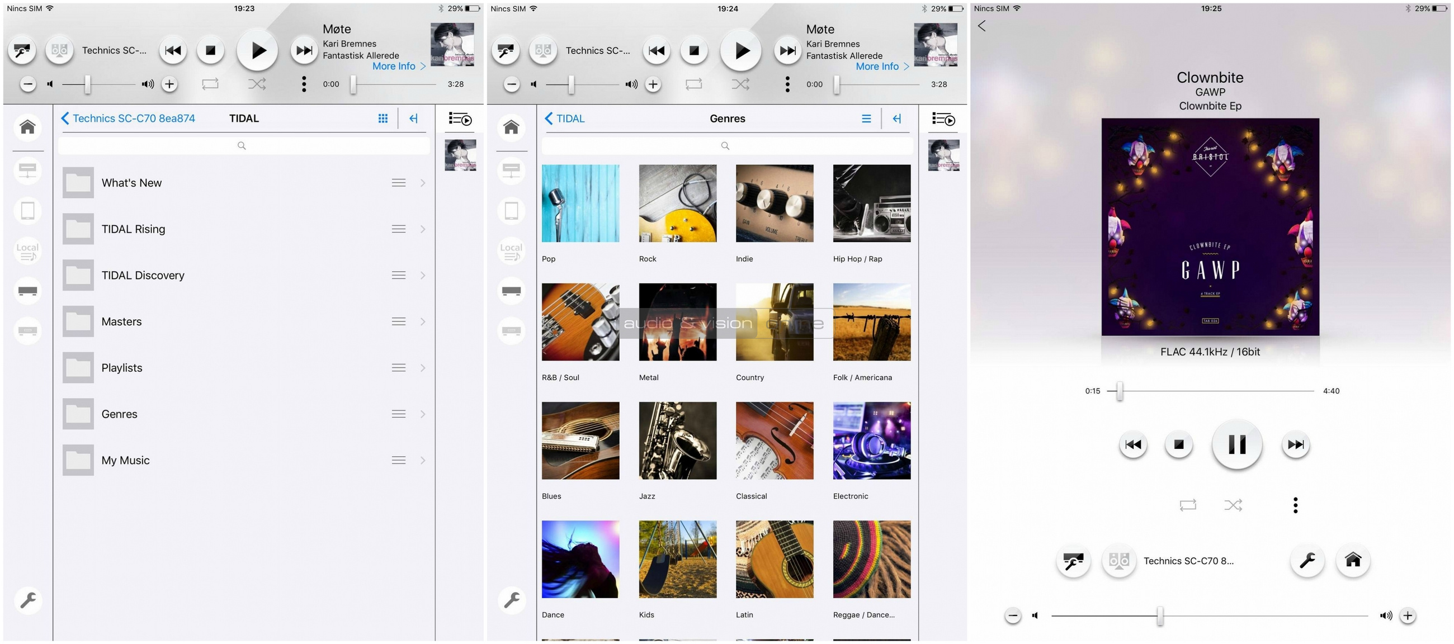Tap search field in TIDAL browser
This screenshot has height=644, width=1454.
tap(243, 145)
